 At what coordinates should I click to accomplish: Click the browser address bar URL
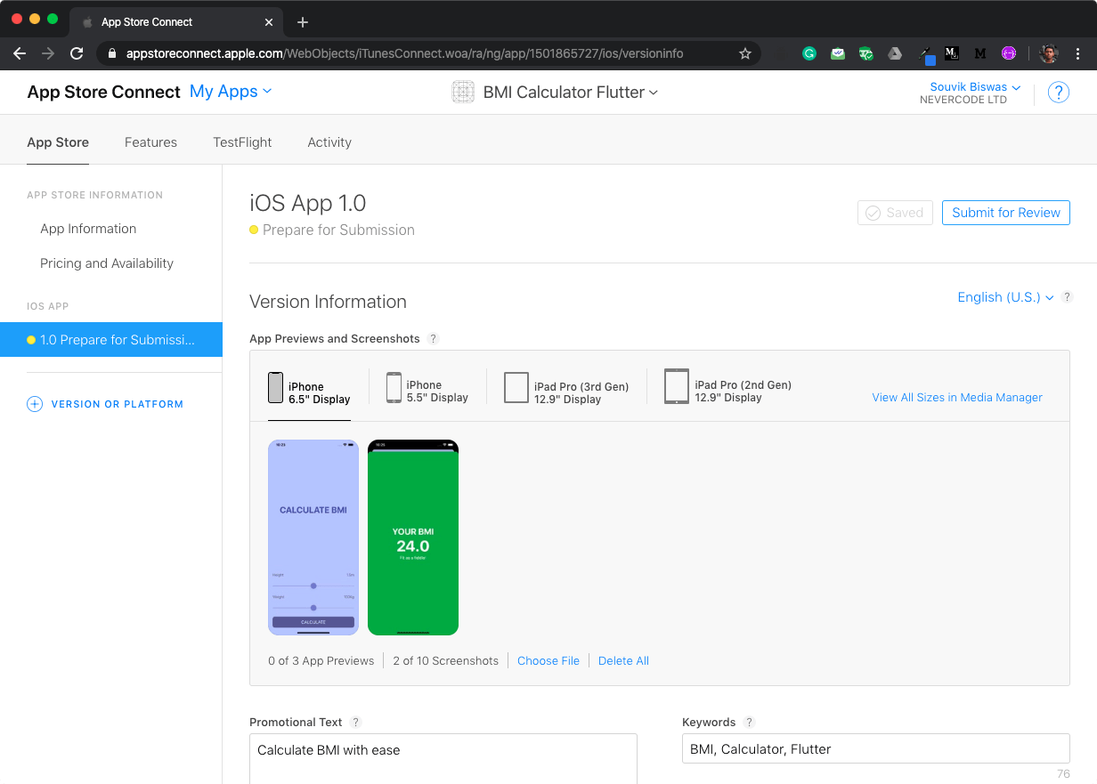coord(405,53)
